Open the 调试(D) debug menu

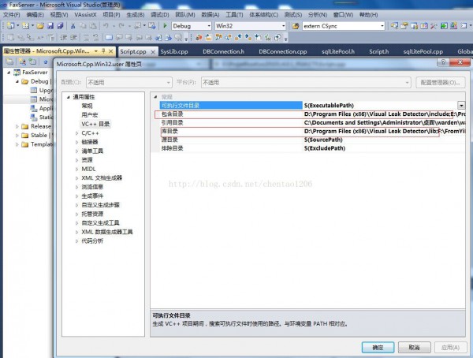pos(160,14)
